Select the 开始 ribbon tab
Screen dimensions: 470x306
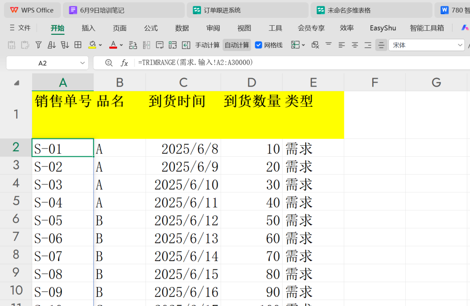click(x=57, y=28)
